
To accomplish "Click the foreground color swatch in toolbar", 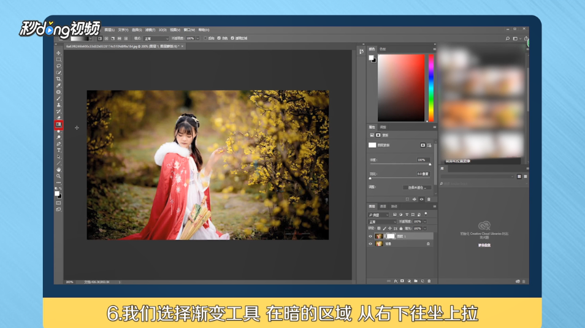I will pos(57,194).
